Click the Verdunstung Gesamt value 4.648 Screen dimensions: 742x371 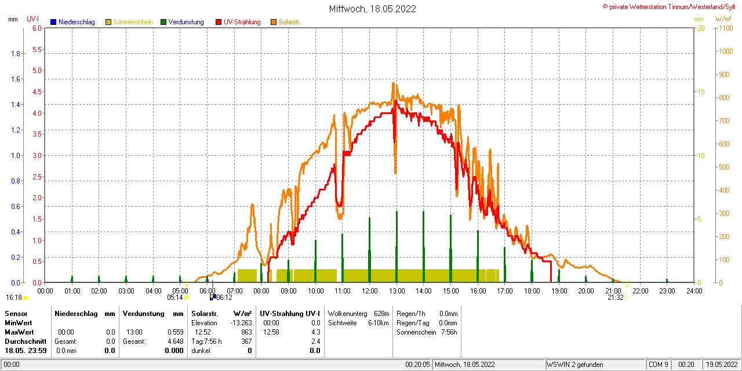point(176,341)
